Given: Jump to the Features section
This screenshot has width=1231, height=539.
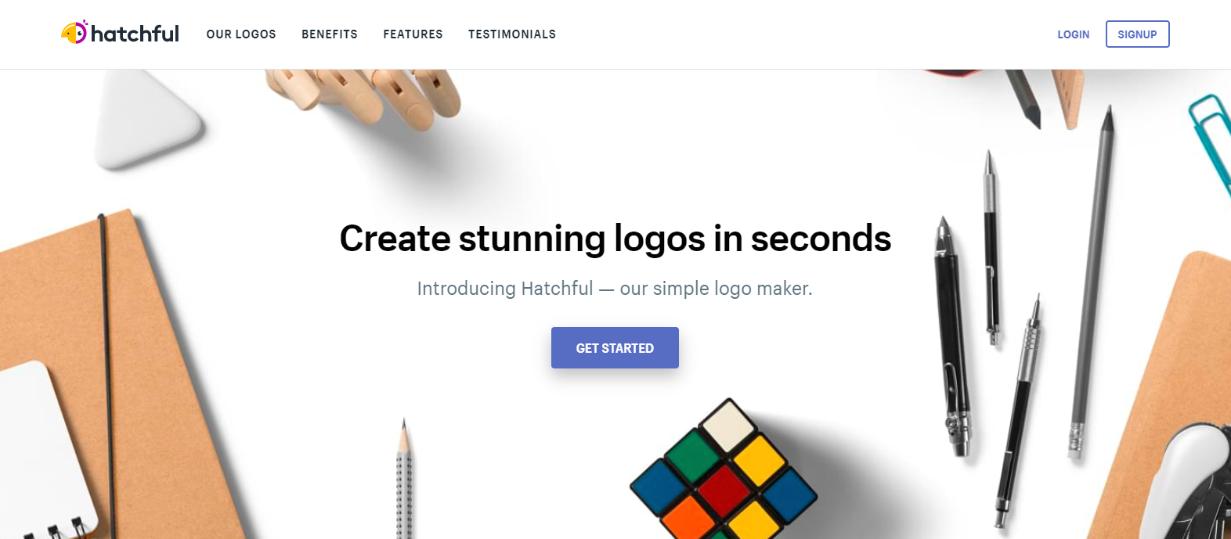Looking at the screenshot, I should tap(413, 34).
